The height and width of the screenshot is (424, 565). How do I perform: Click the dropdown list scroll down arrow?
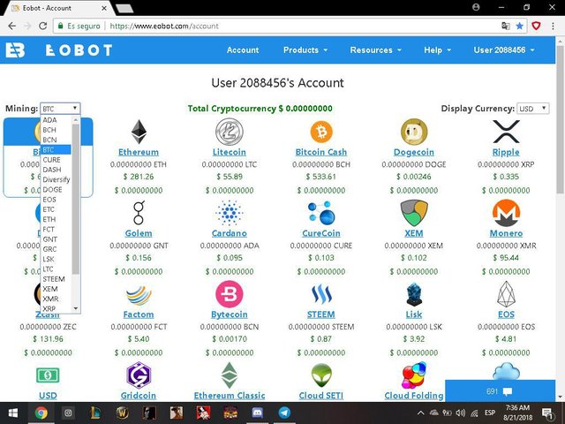coord(76,308)
